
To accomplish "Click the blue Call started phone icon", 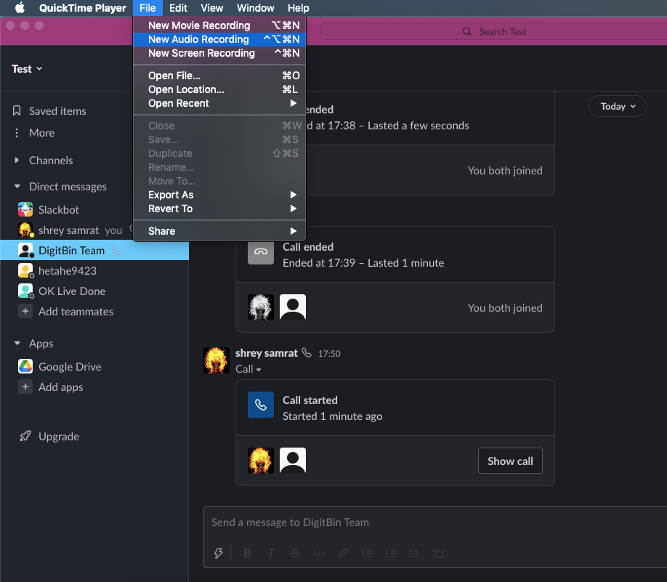I will coord(261,405).
